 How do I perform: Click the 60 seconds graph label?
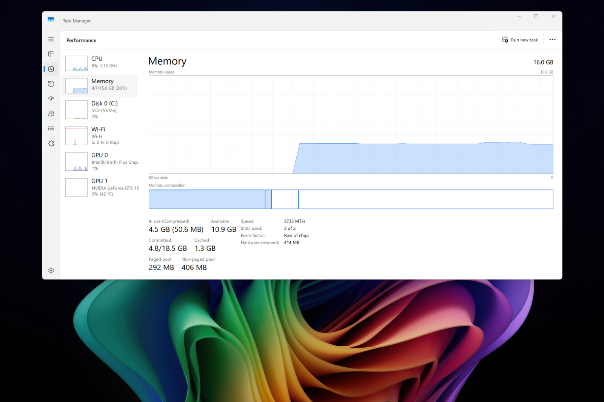[158, 178]
